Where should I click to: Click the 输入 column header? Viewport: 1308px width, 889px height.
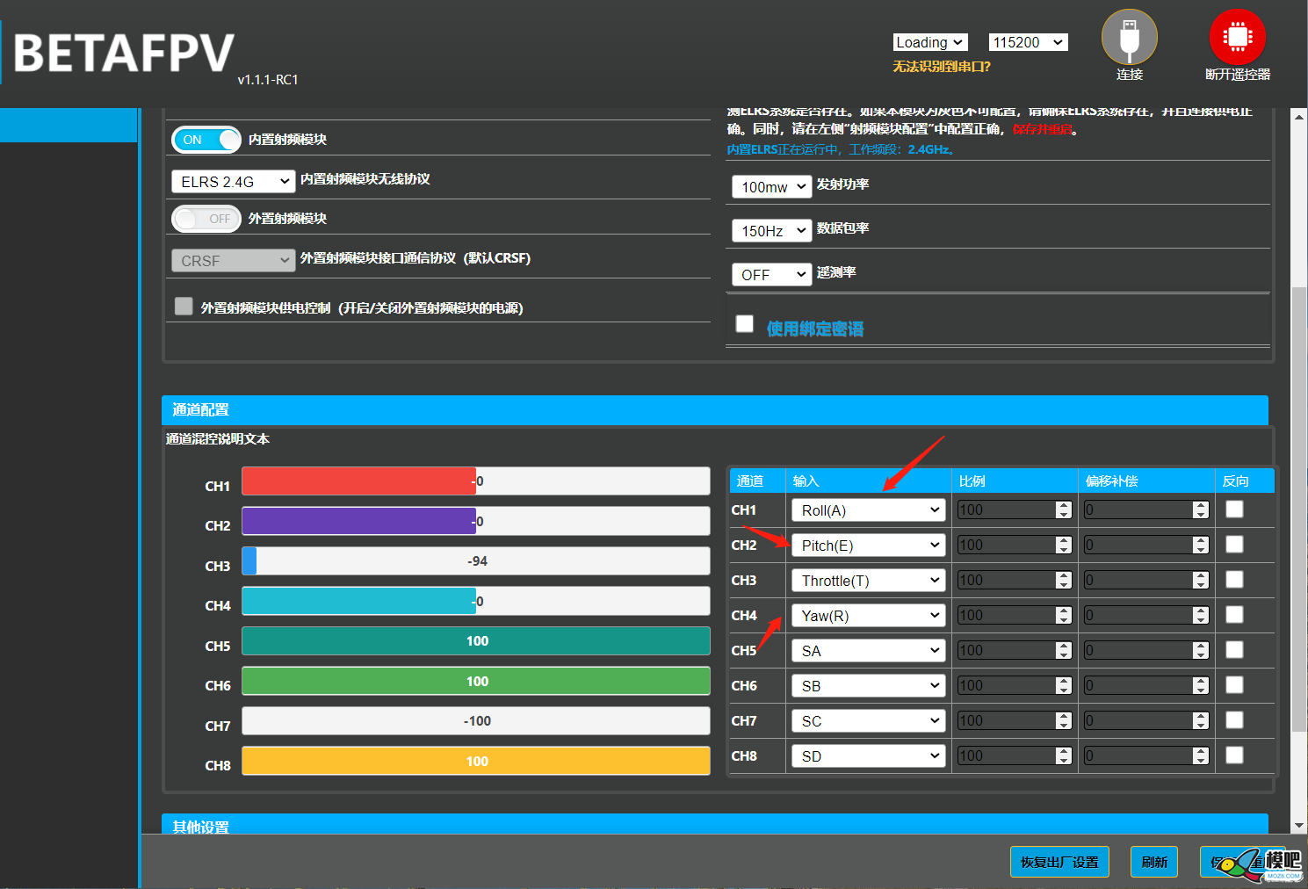806,481
